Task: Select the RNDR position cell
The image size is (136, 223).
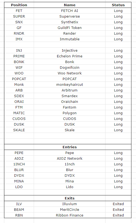Action: pyautogui.click(x=19, y=33)
